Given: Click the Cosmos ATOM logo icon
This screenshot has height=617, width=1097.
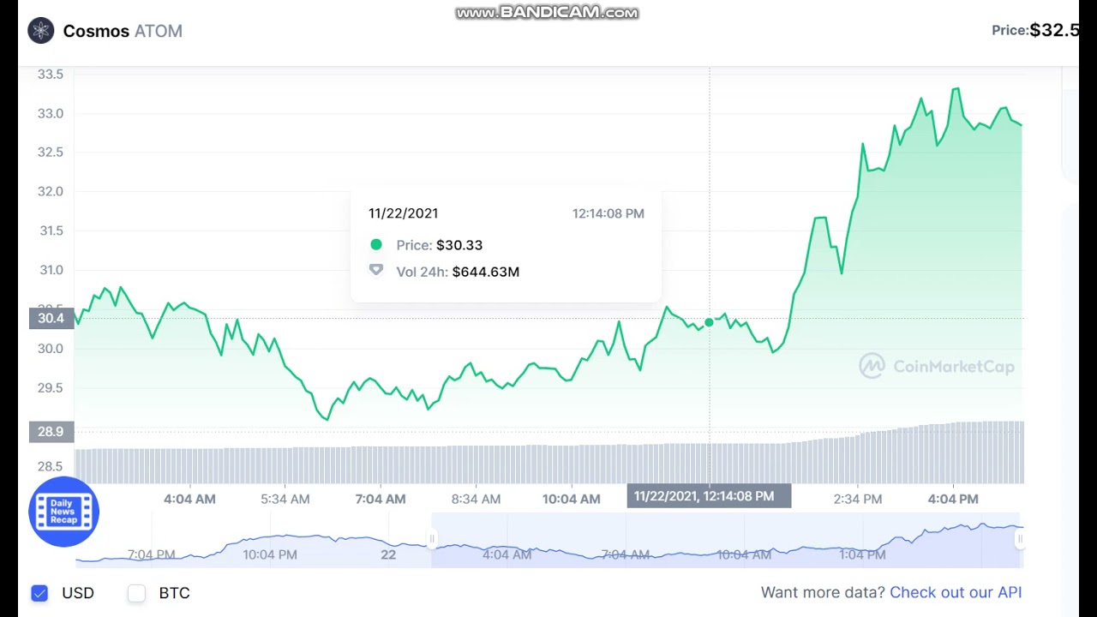Looking at the screenshot, I should [40, 31].
